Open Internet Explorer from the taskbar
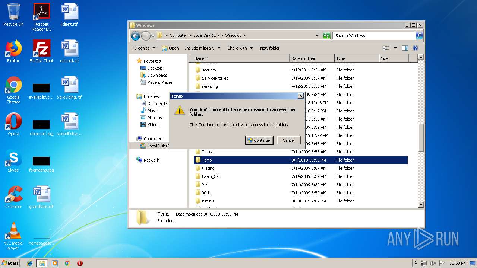Screen dimensions: 477x268 coord(30,263)
